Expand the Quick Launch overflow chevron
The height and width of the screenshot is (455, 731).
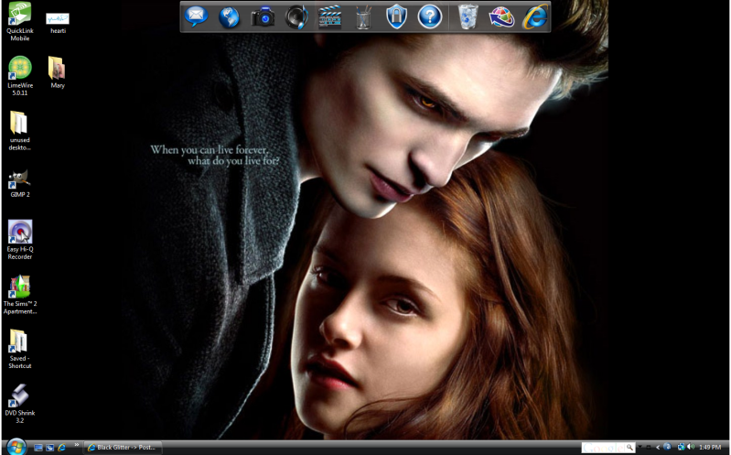(x=76, y=446)
